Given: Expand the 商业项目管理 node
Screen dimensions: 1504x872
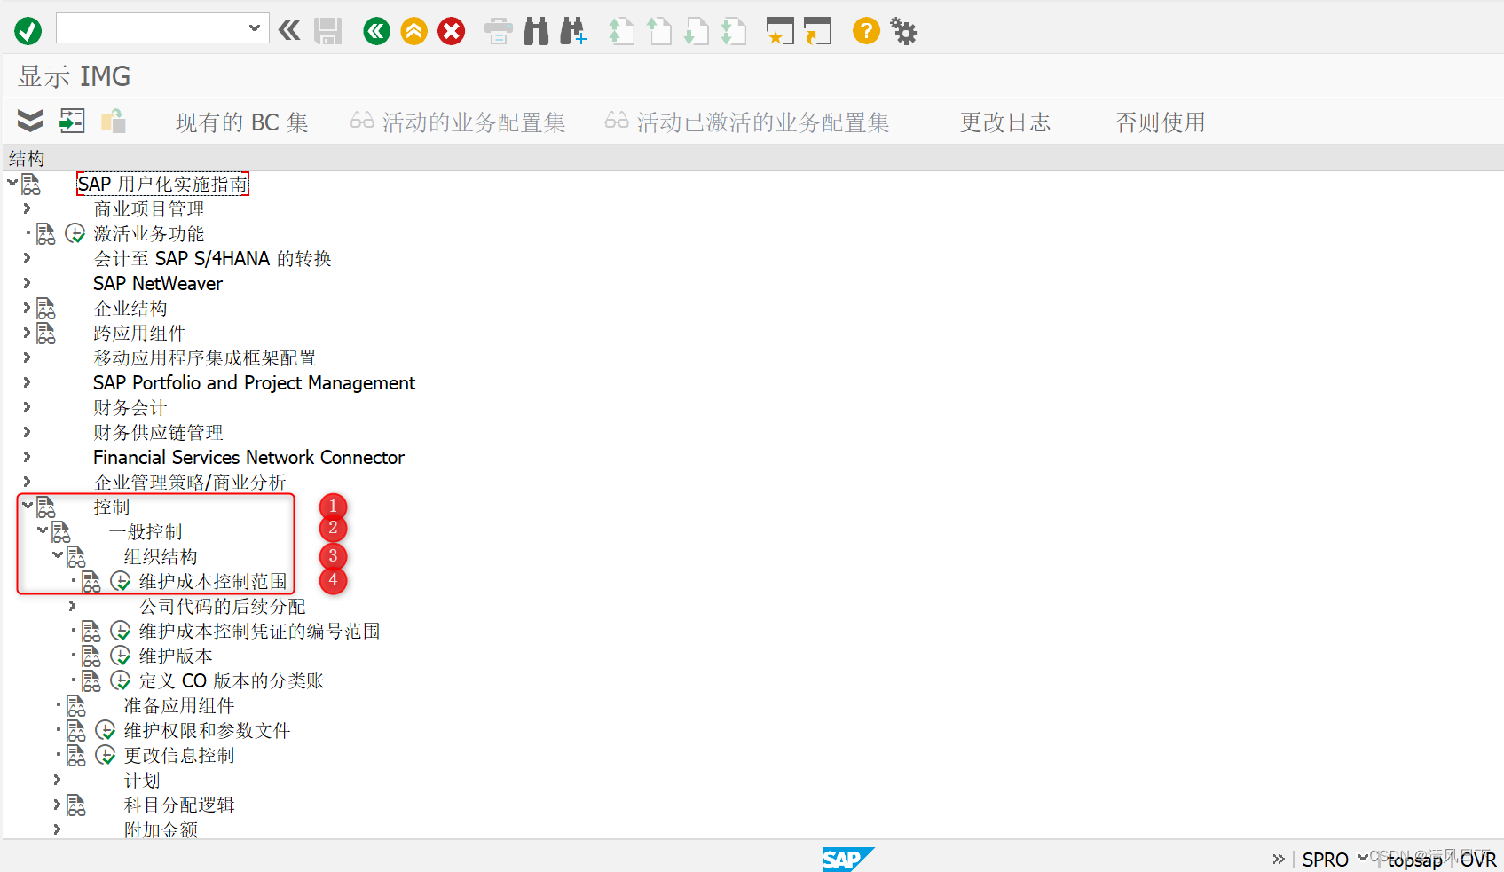Looking at the screenshot, I should (27, 208).
